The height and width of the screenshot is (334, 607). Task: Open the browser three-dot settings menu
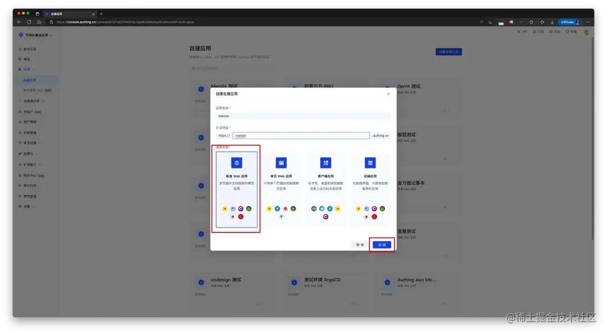pyautogui.click(x=588, y=22)
